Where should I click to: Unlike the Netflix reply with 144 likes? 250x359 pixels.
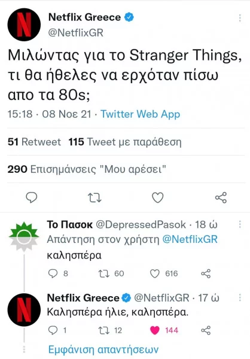pyautogui.click(x=155, y=330)
